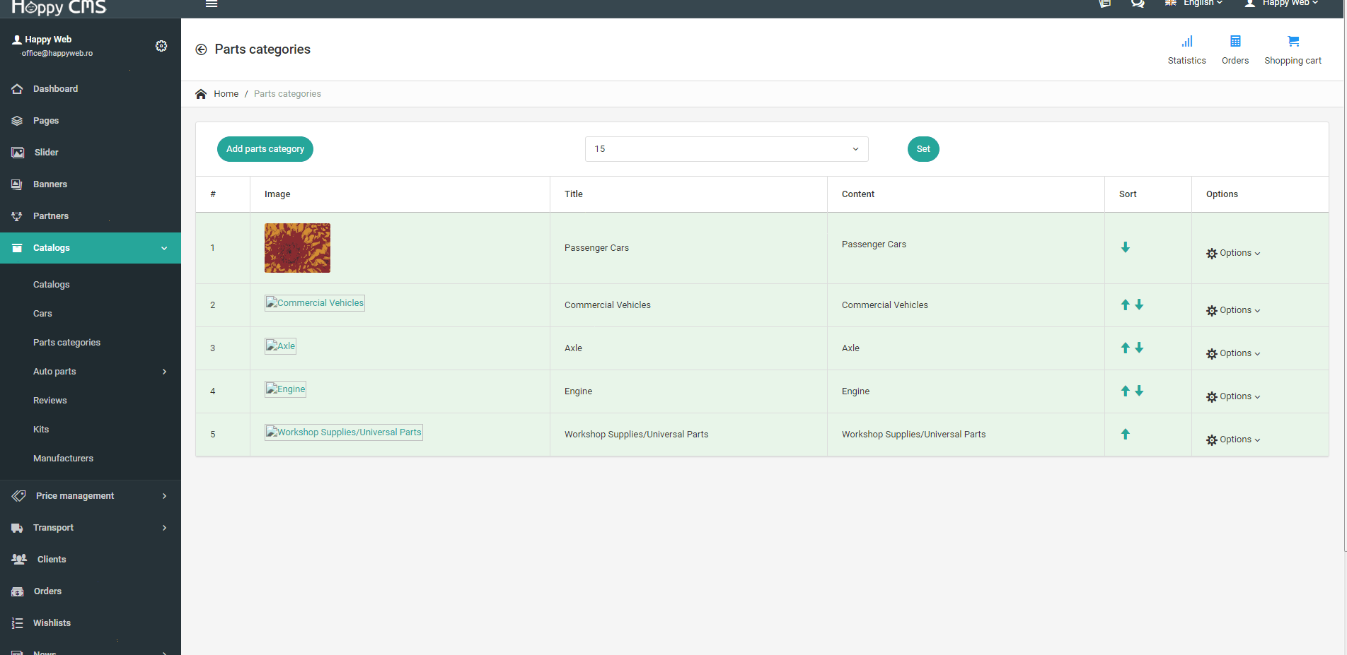The height and width of the screenshot is (655, 1347).
Task: Open Options dropdown for Commercial Vehicles row
Action: (x=1233, y=310)
